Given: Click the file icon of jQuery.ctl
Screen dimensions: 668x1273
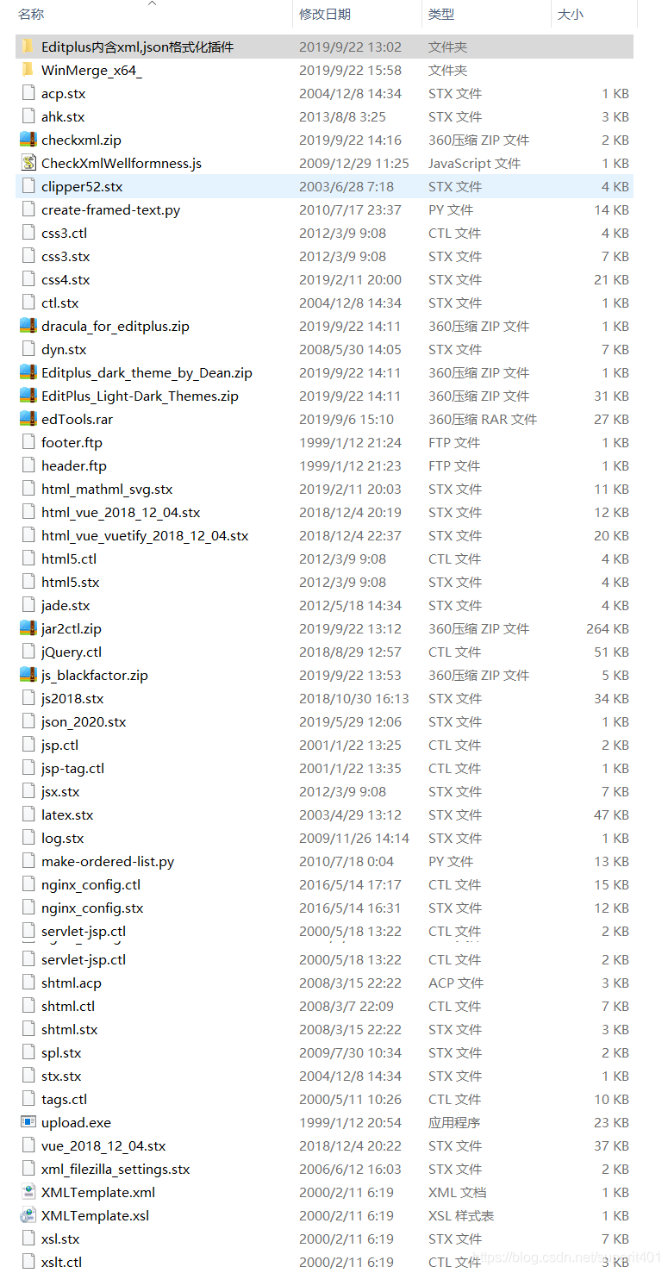Looking at the screenshot, I should [x=28, y=652].
